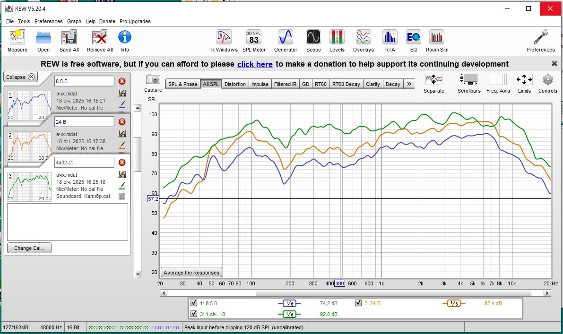The height and width of the screenshot is (334, 563).
Task: Change color of measurement 2 orange line
Action: pos(122,145)
